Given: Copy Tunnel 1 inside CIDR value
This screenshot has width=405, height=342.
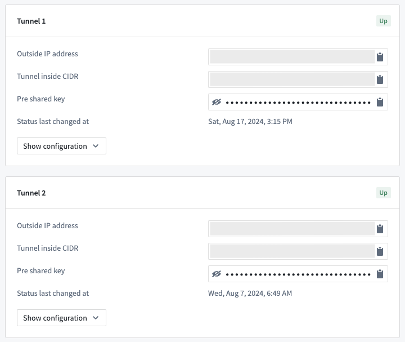Looking at the screenshot, I should [x=380, y=79].
